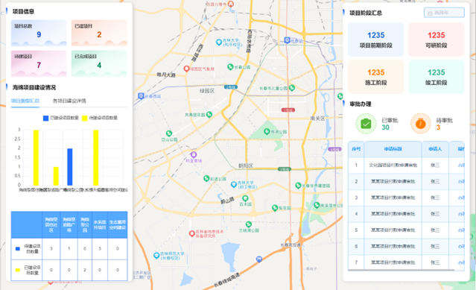Click the green approved clipboard icon
The image size is (476, 290).
click(366, 124)
